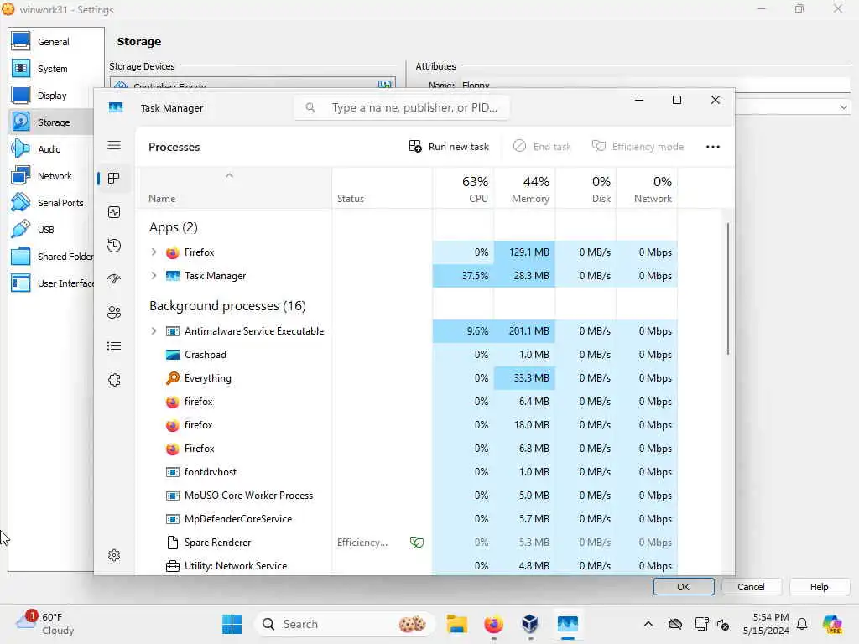
Task: Open App history icon in Task Manager sidebar
Action: point(114,246)
